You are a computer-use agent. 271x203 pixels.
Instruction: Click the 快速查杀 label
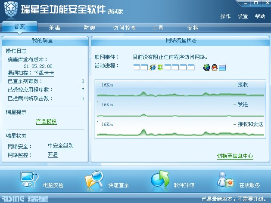tap(118, 185)
